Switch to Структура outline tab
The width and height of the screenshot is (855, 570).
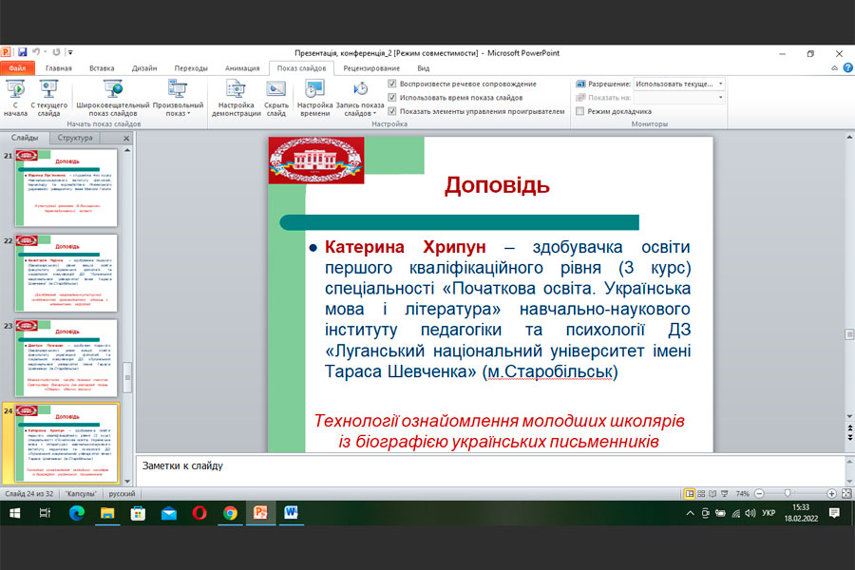coord(75,138)
